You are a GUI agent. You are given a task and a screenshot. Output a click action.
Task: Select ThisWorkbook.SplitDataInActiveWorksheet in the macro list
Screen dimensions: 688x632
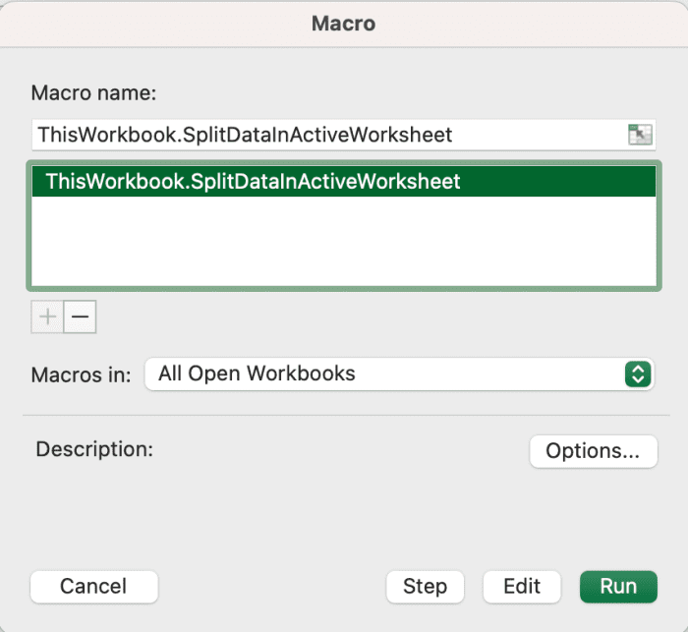point(344,181)
